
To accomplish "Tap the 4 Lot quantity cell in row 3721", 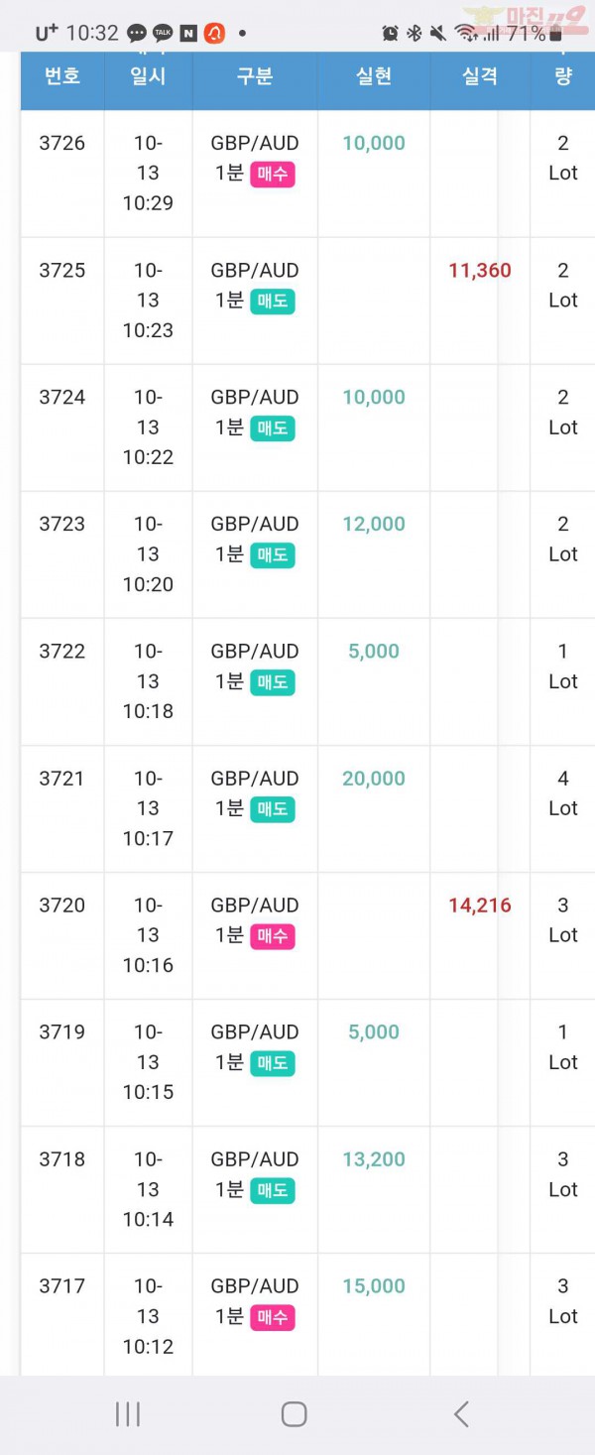I will coord(563,793).
